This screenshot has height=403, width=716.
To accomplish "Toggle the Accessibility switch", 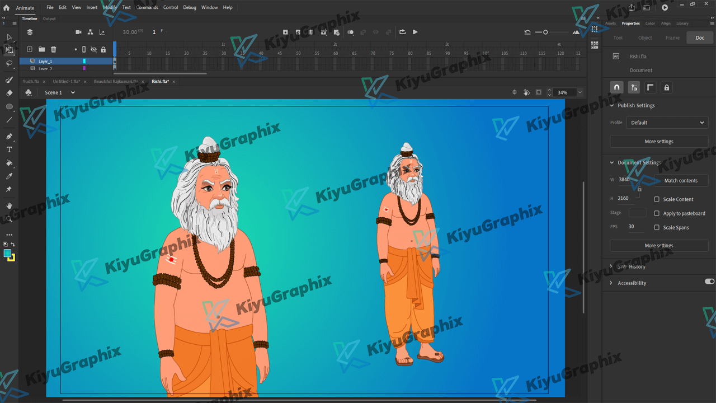I will tap(709, 282).
